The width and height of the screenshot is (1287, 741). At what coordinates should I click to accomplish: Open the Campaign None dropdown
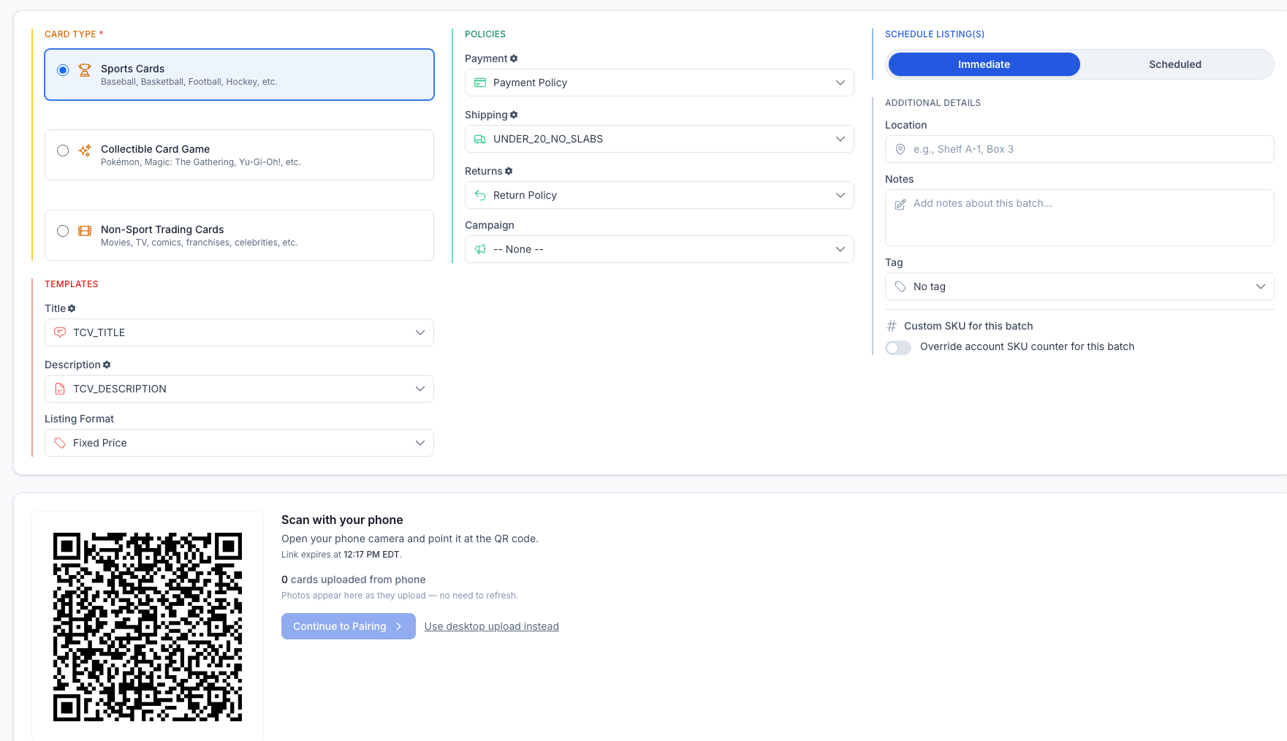click(x=659, y=249)
